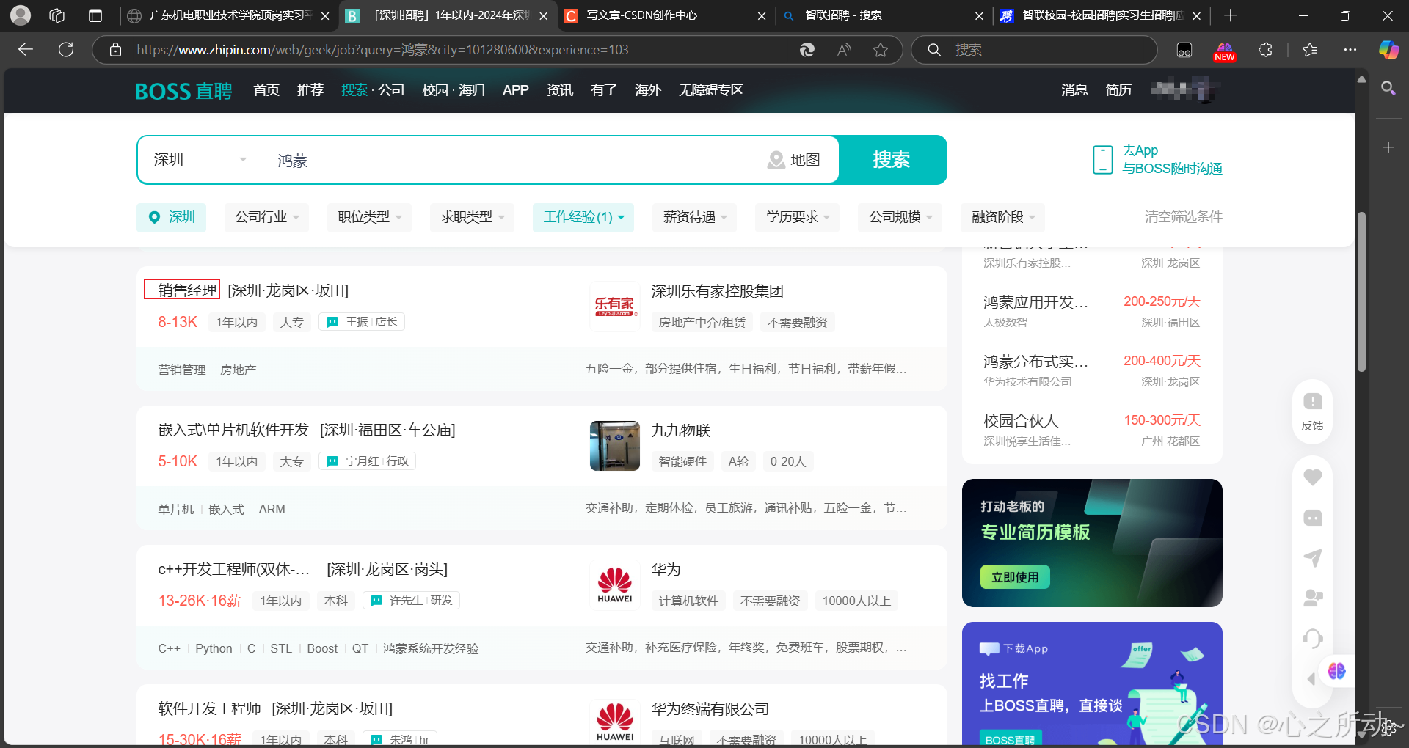
Task: Open the Copilot icon in toolbar
Action: (x=1388, y=50)
